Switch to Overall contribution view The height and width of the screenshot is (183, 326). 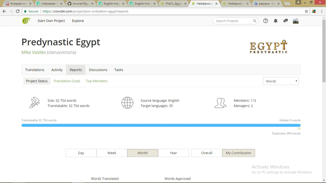[x=207, y=153]
